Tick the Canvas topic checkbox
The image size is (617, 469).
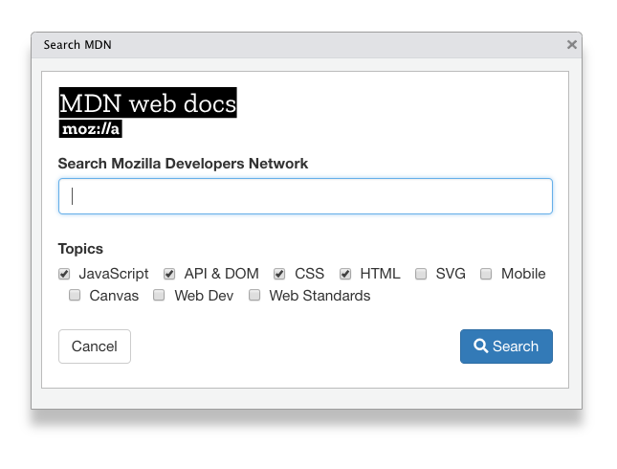[x=75, y=295]
